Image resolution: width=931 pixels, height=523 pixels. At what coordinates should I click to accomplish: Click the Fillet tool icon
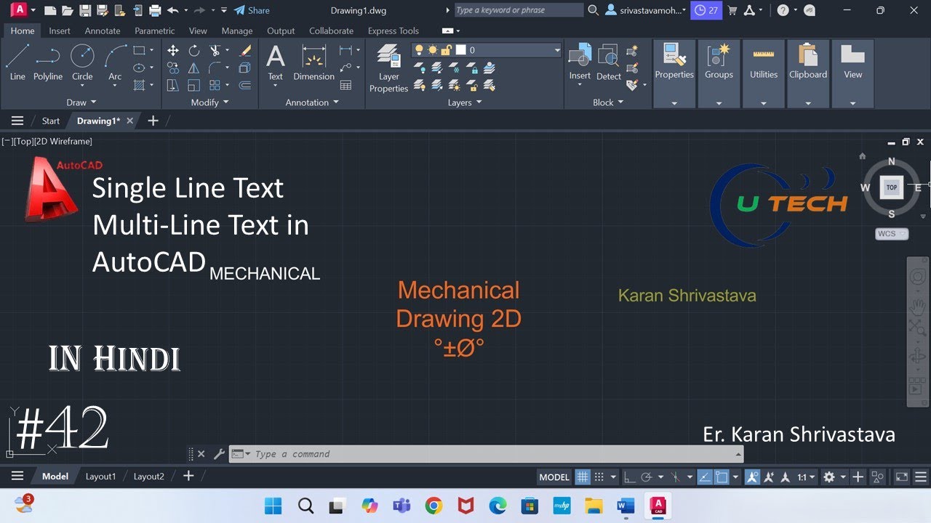click(x=215, y=68)
